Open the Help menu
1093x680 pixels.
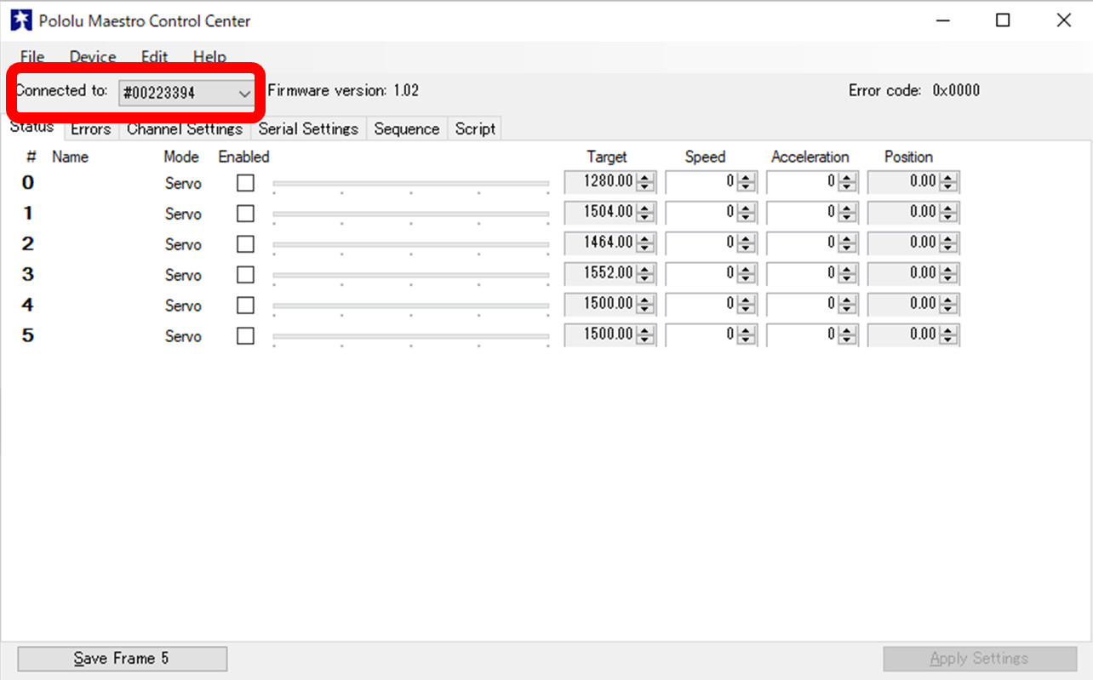tap(209, 57)
